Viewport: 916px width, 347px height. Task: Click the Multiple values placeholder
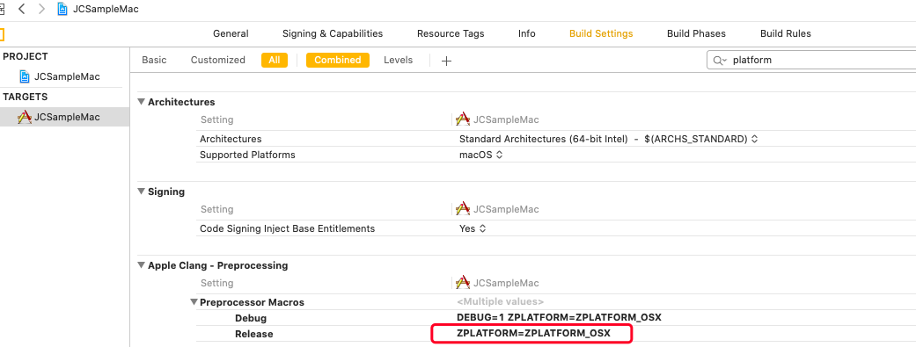click(500, 302)
